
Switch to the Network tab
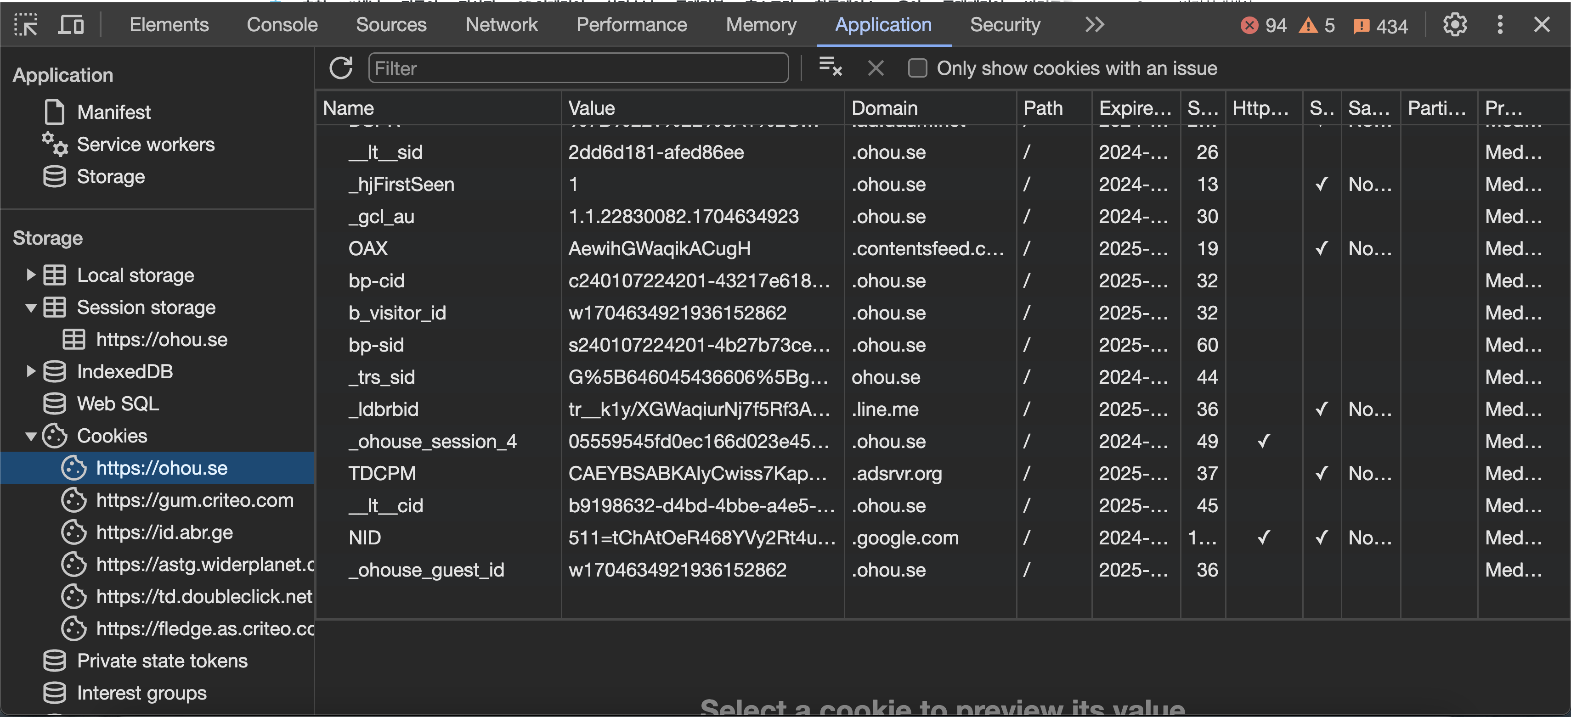tap(501, 25)
